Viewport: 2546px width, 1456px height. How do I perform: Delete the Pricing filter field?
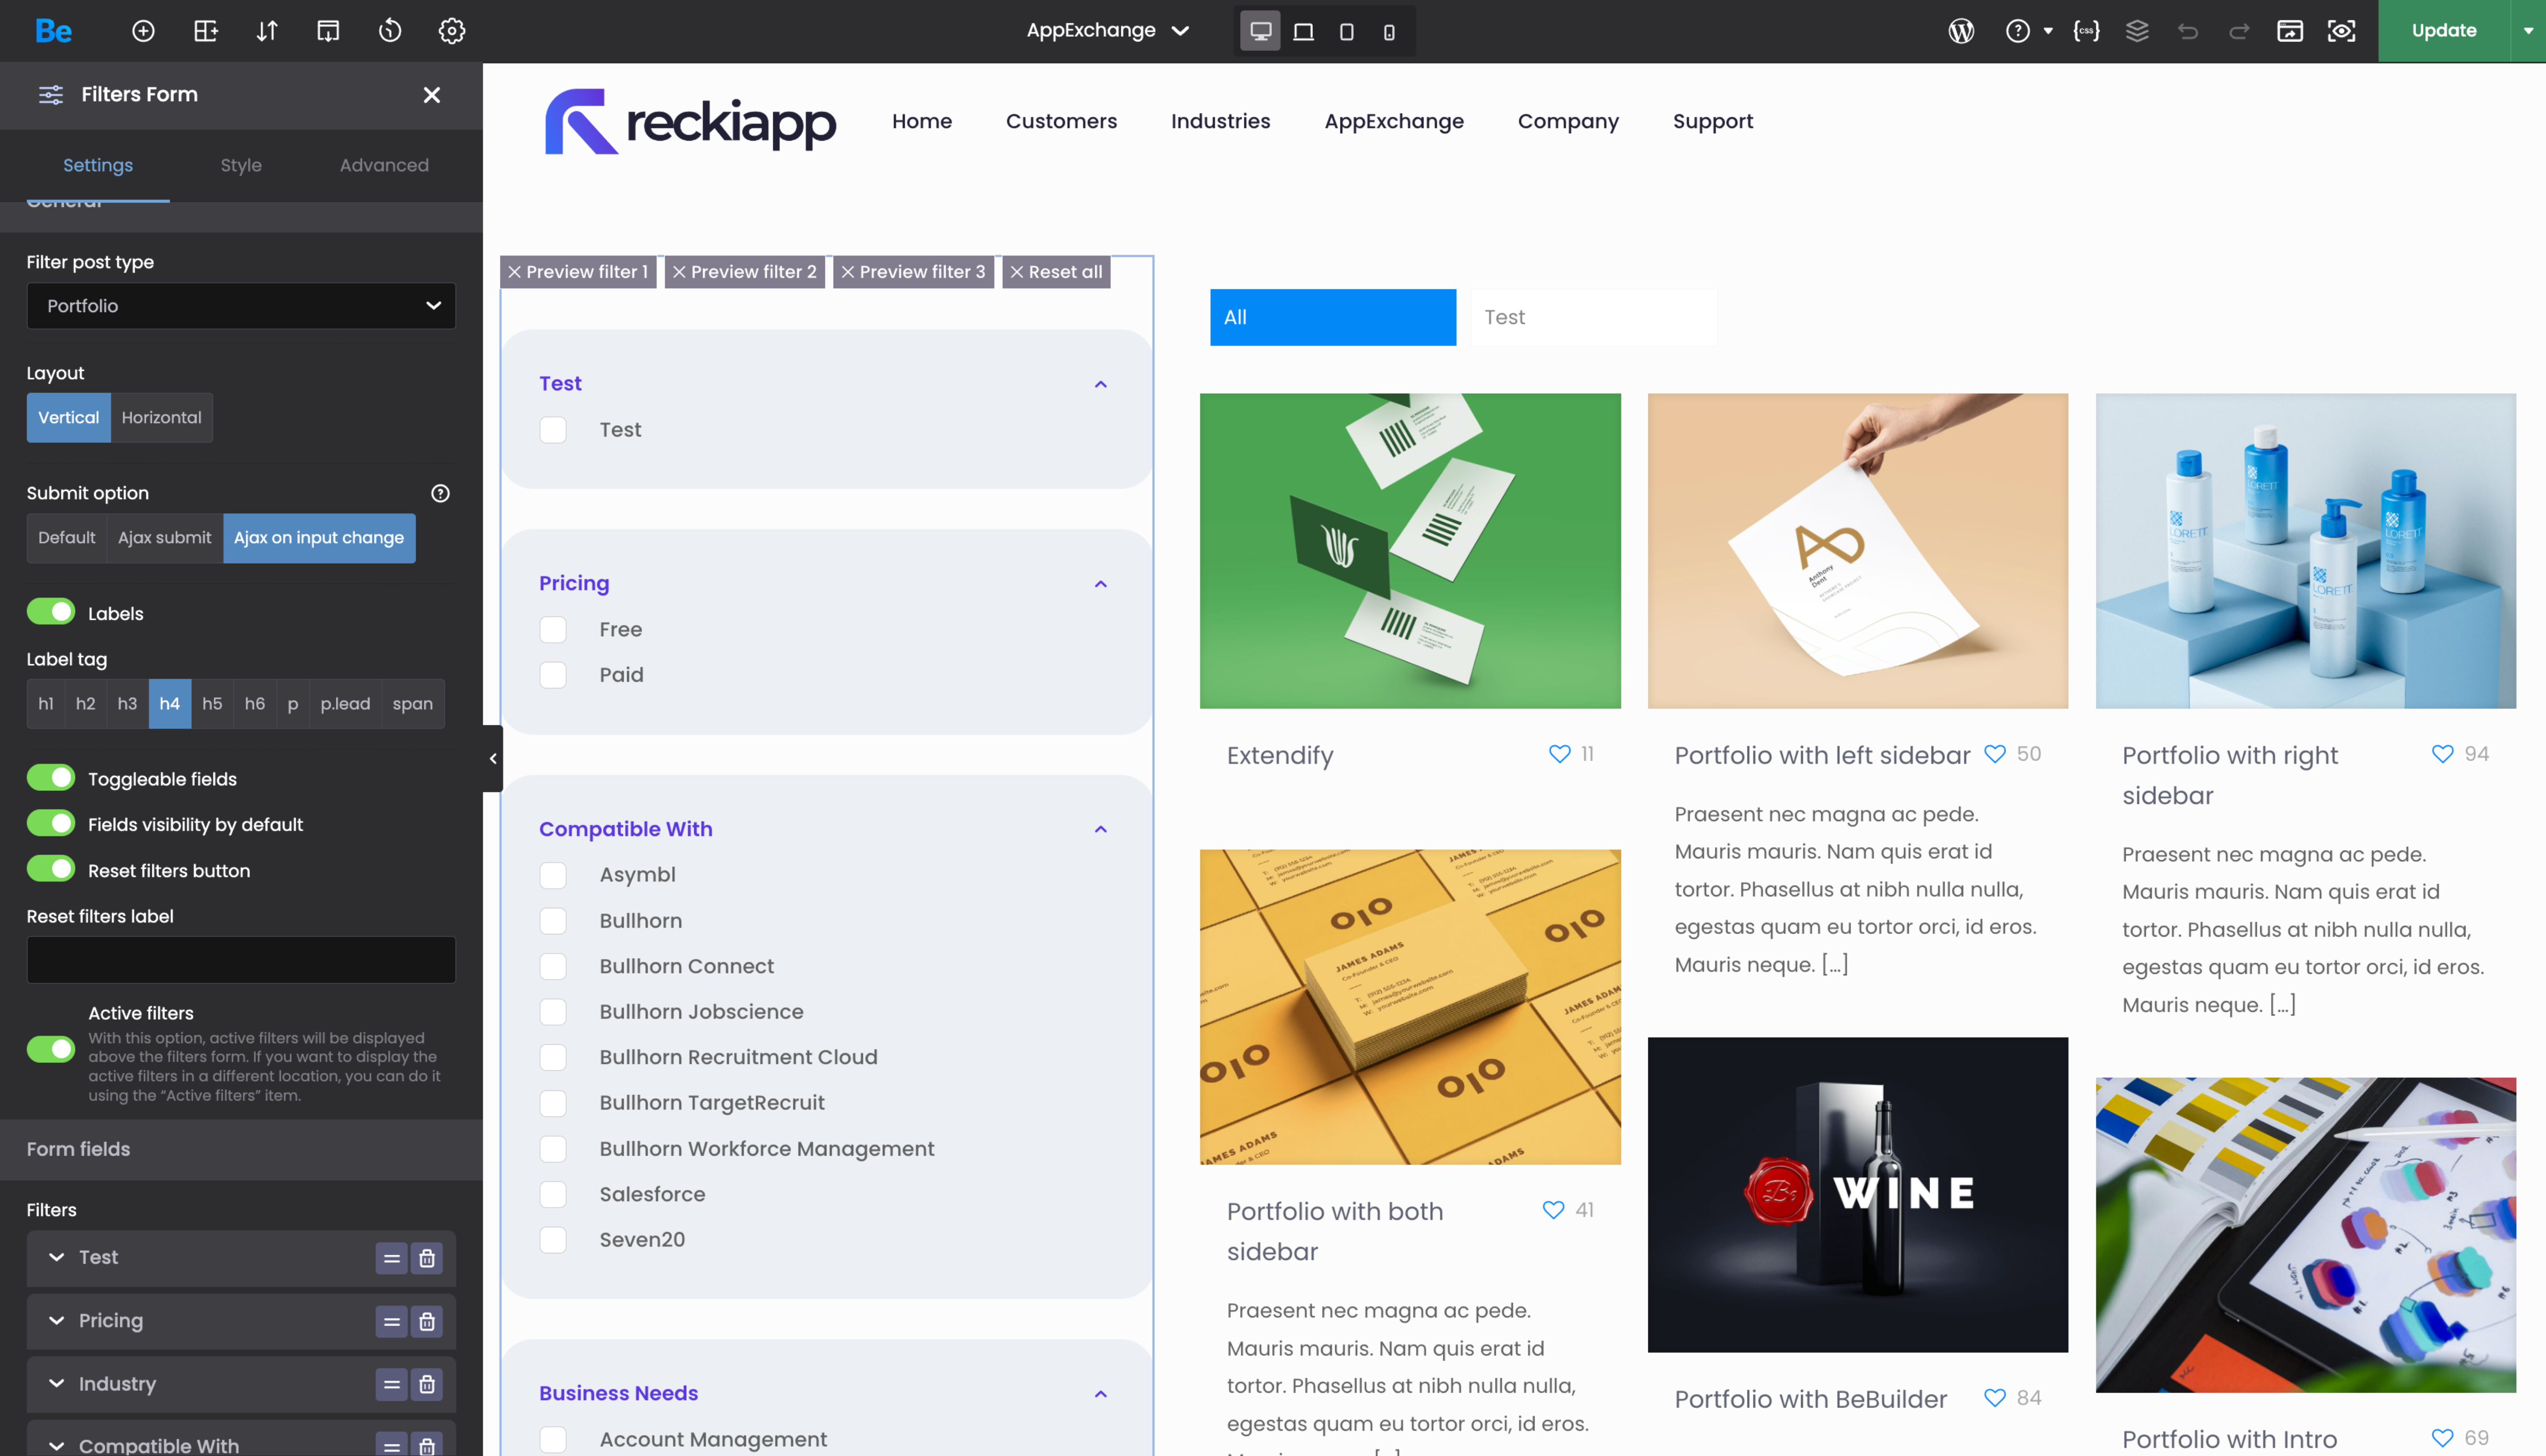(427, 1321)
